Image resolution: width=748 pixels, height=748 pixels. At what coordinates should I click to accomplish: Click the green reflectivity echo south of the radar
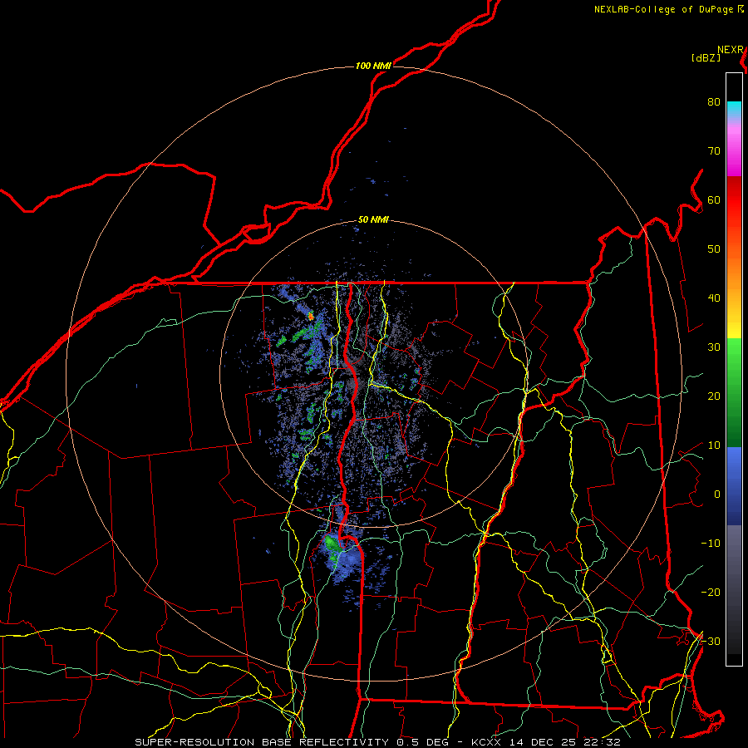coord(332,544)
